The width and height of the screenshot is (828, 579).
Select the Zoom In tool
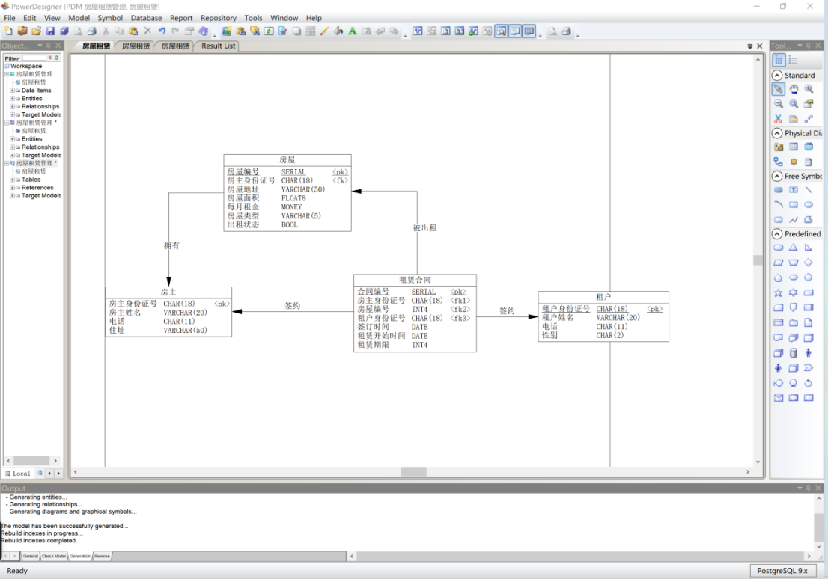pos(809,89)
